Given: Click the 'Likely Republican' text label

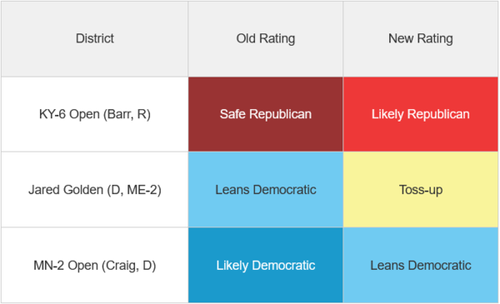Looking at the screenshot, I should 421,114.
